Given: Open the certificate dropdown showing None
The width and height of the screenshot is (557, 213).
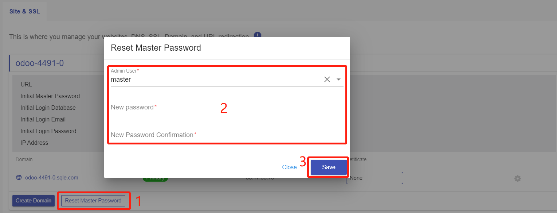Looking at the screenshot, I should click(x=374, y=178).
